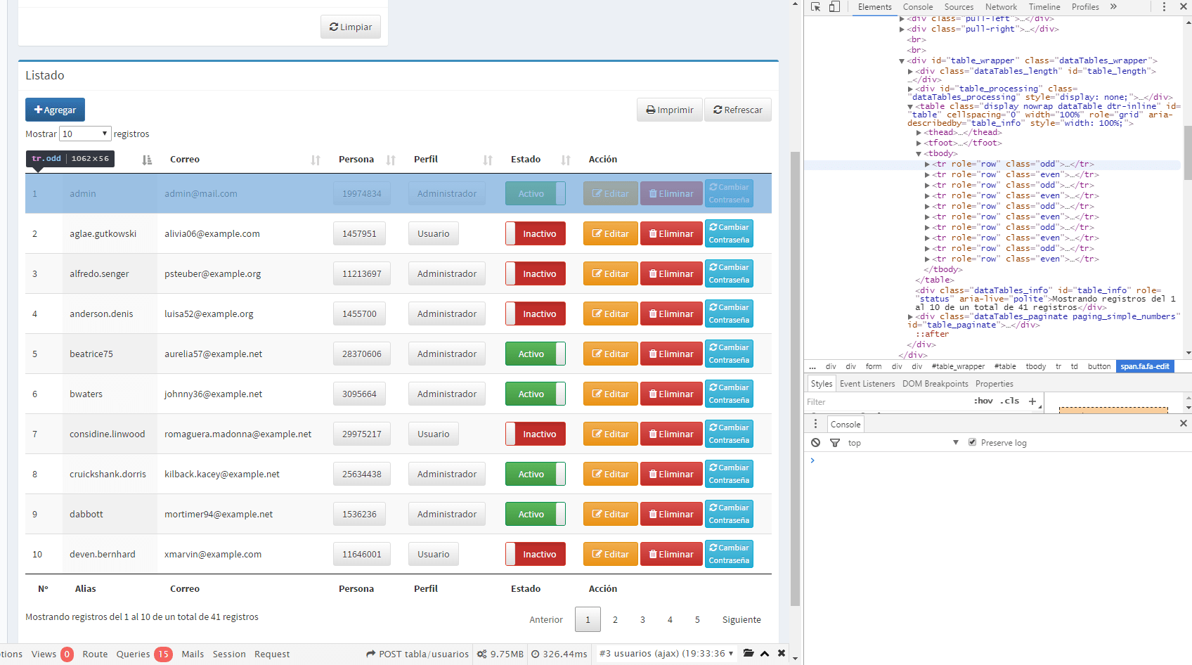Click Editar for user bwaters

pyautogui.click(x=610, y=394)
